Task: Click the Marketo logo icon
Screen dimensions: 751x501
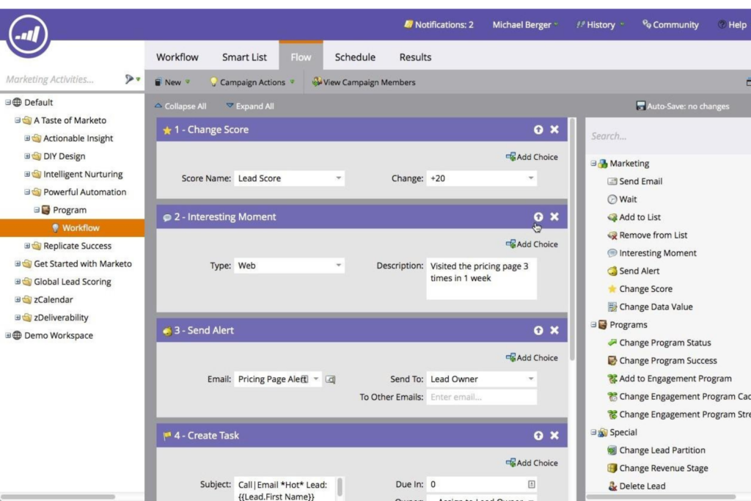Action: (x=28, y=34)
